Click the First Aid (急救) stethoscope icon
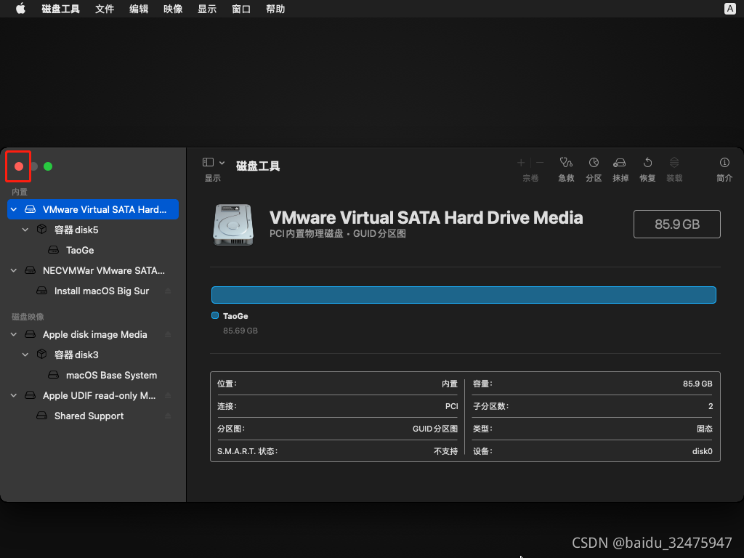This screenshot has width=744, height=558. point(566,163)
